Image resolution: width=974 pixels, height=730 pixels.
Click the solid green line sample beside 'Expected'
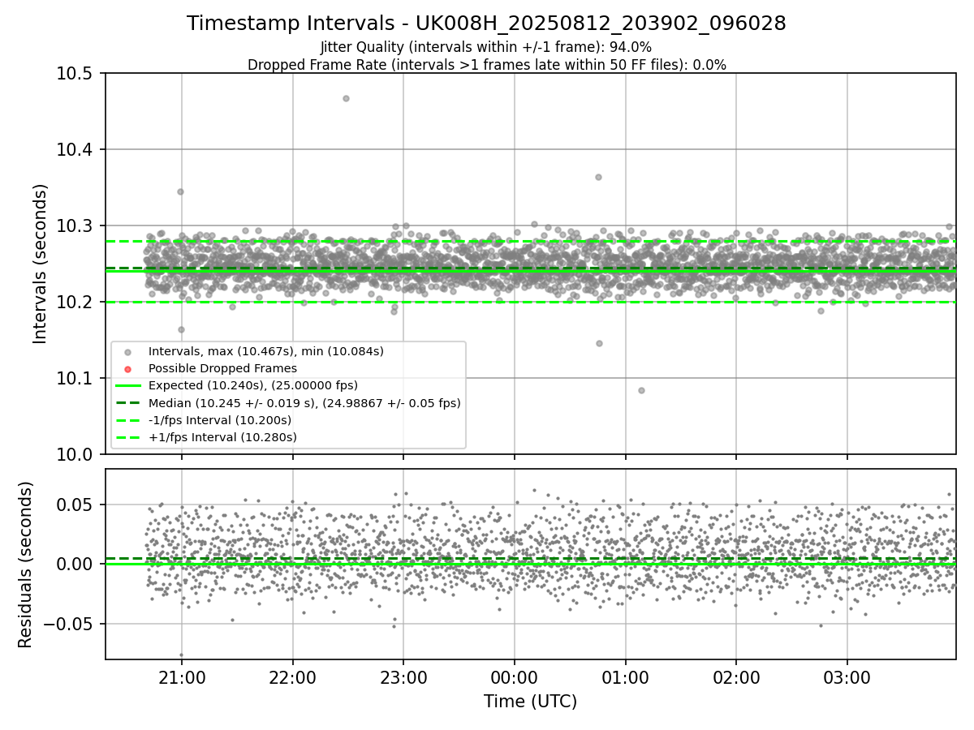pos(127,386)
